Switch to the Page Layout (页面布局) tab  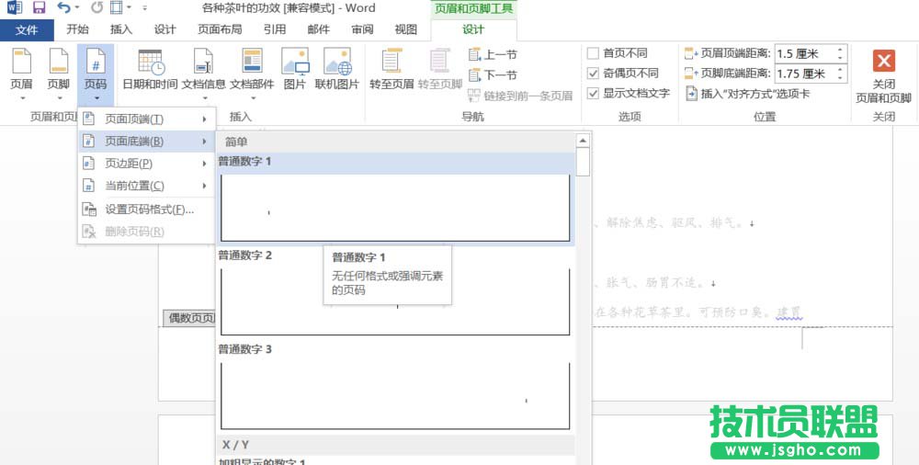coord(220,29)
